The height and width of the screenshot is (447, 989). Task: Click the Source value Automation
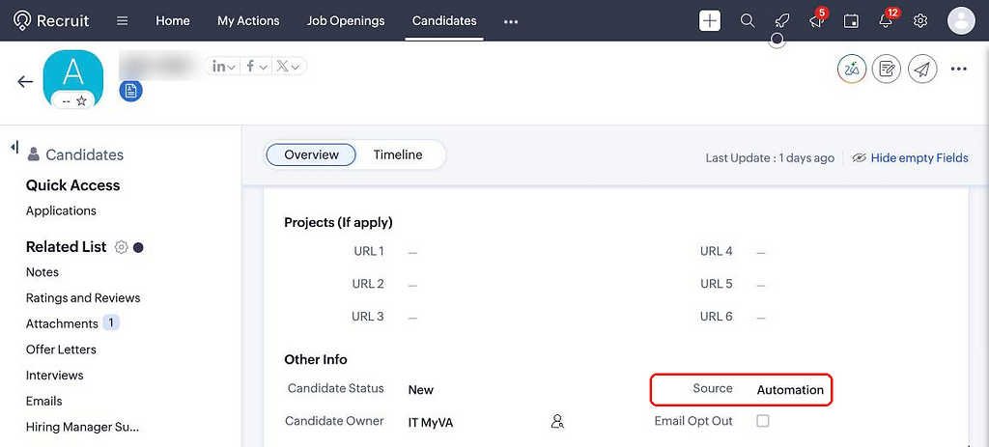tap(790, 390)
